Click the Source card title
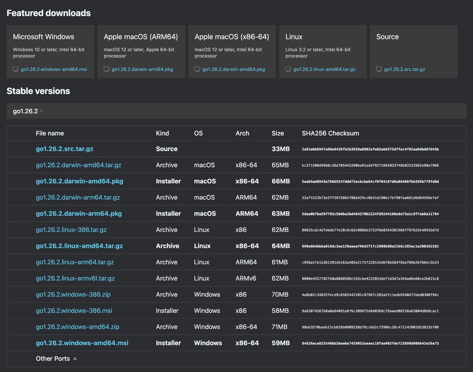The width and height of the screenshot is (473, 372). click(387, 37)
